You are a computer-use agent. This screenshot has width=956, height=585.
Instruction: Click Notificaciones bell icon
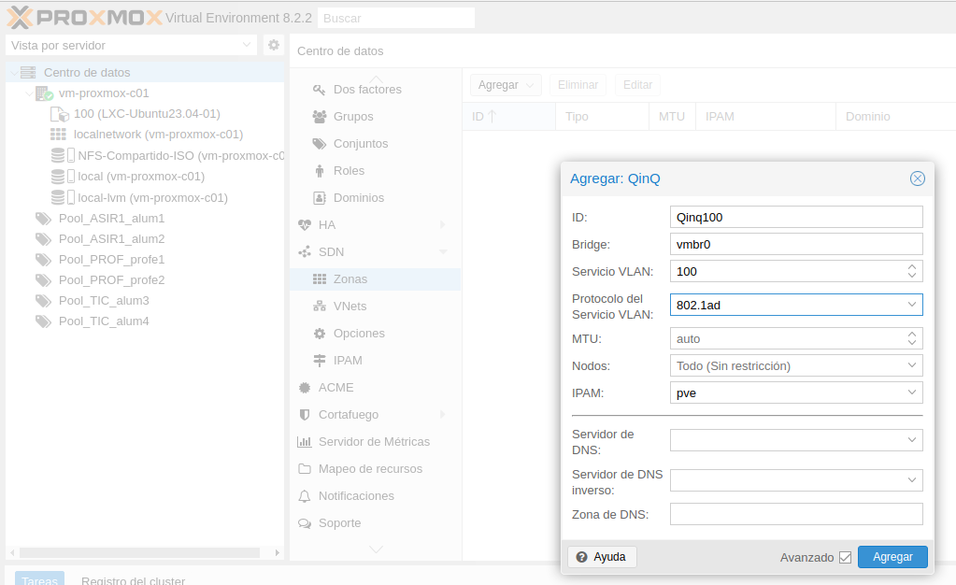tap(305, 496)
